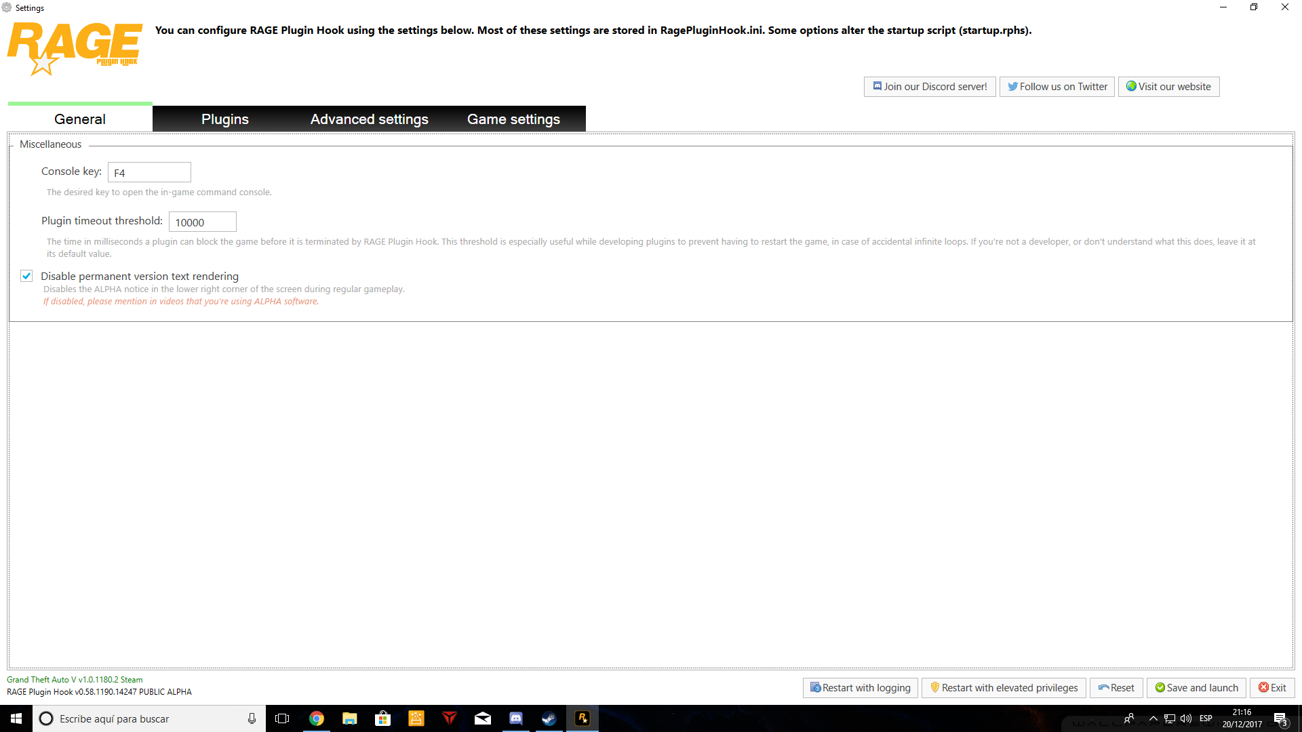This screenshot has width=1302, height=732.
Task: Click the Rockstar Games taskbar icon
Action: tap(583, 718)
